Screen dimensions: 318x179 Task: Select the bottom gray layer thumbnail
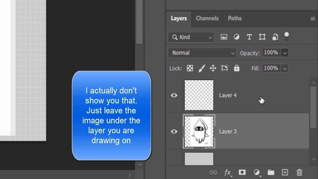point(199,159)
